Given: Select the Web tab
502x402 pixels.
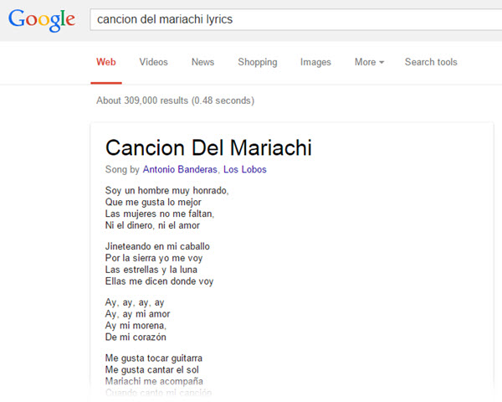Looking at the screenshot, I should (106, 62).
